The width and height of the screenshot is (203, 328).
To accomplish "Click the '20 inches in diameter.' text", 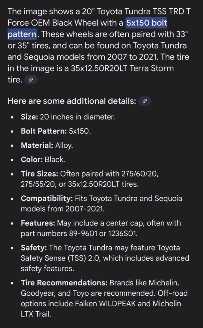I will (x=77, y=117).
